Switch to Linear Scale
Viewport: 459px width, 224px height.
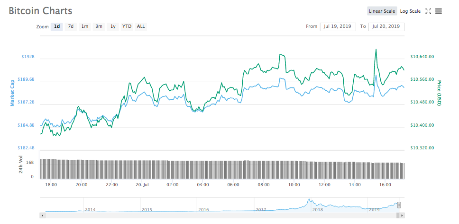point(382,11)
